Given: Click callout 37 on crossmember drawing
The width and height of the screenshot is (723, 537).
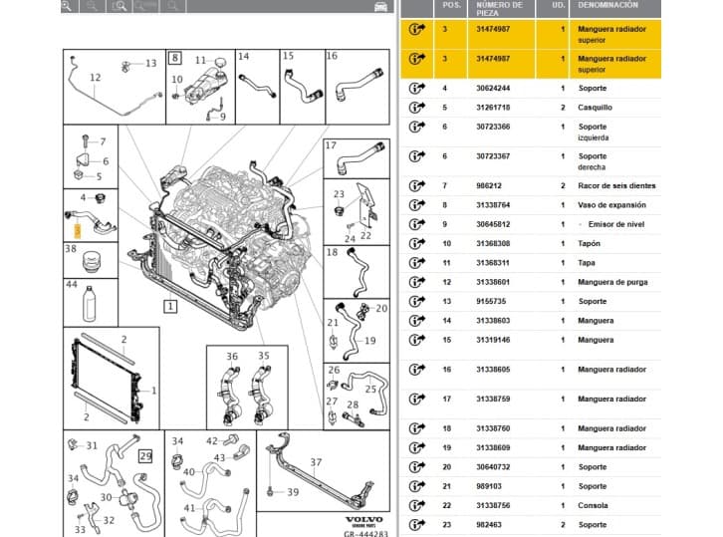Looking at the screenshot, I should click(x=316, y=462).
